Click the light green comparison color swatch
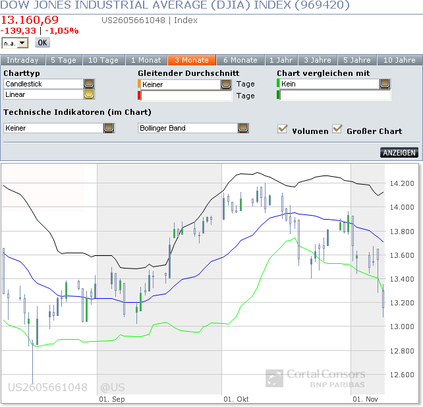 point(278,83)
